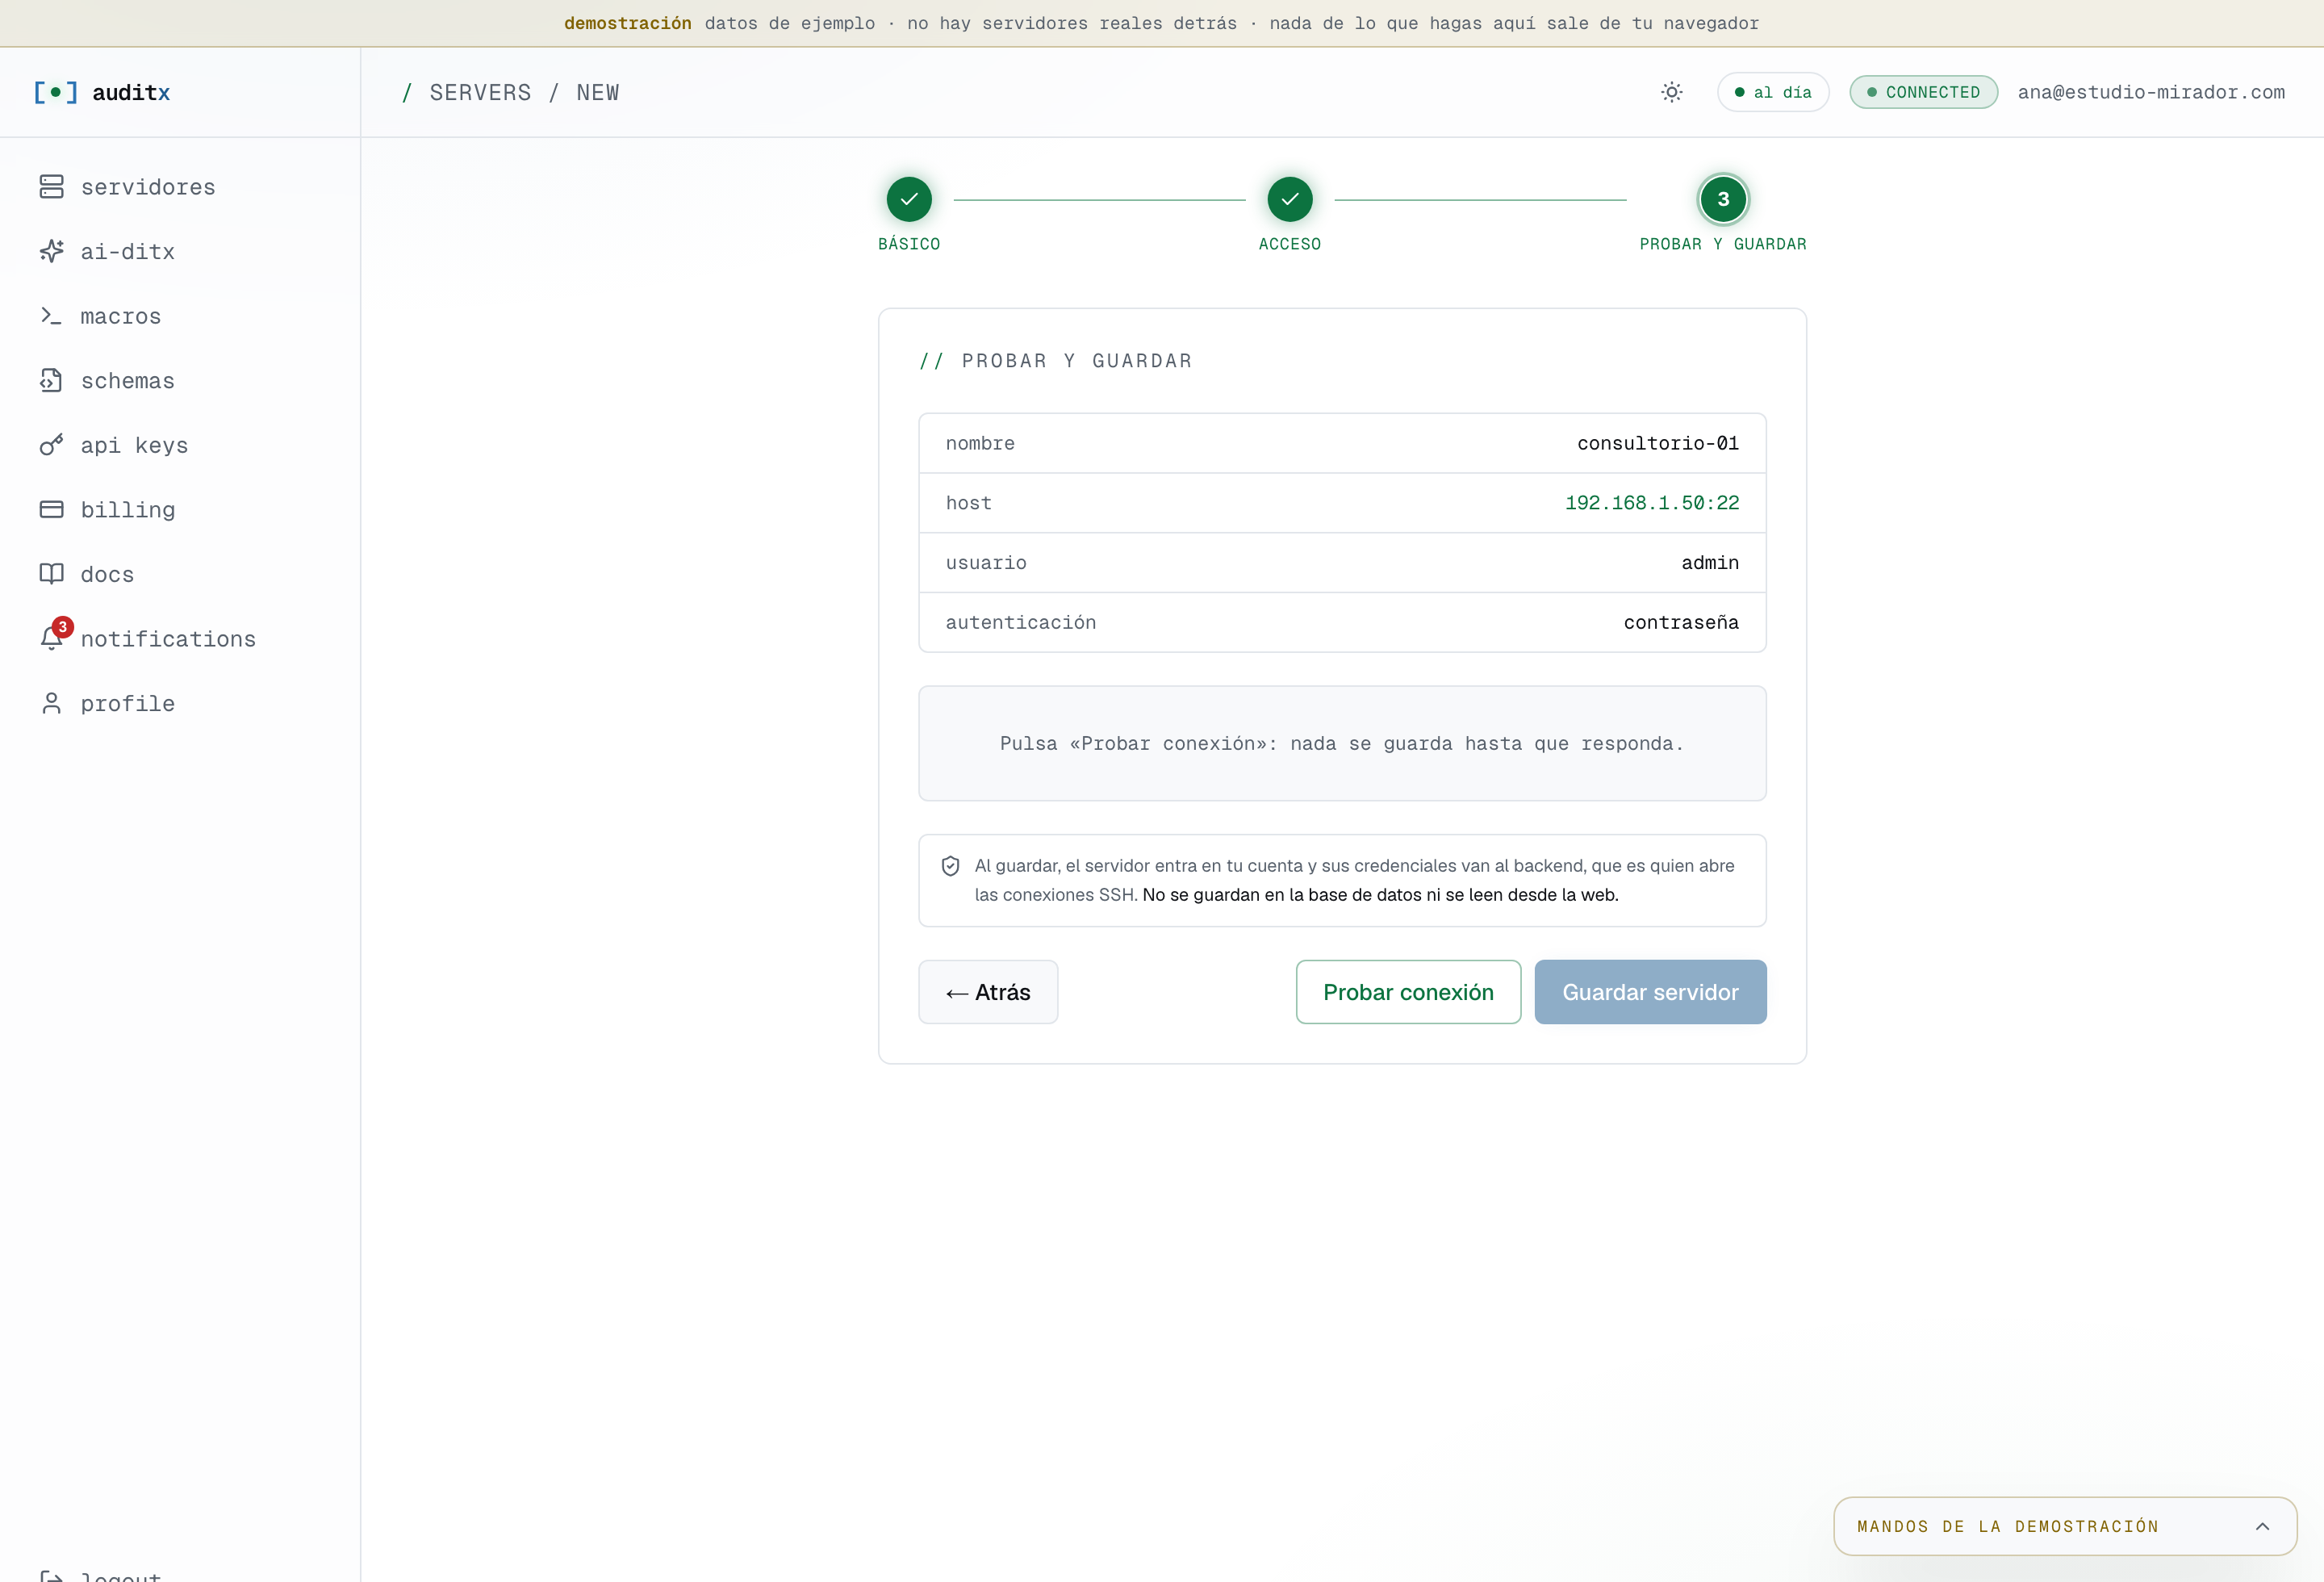2324x1582 pixels.
Task: Click the ai-ditx sparkle icon
Action: pos(51,251)
